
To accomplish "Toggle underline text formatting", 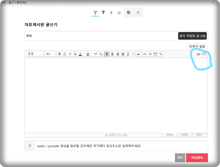I will tap(64, 54).
